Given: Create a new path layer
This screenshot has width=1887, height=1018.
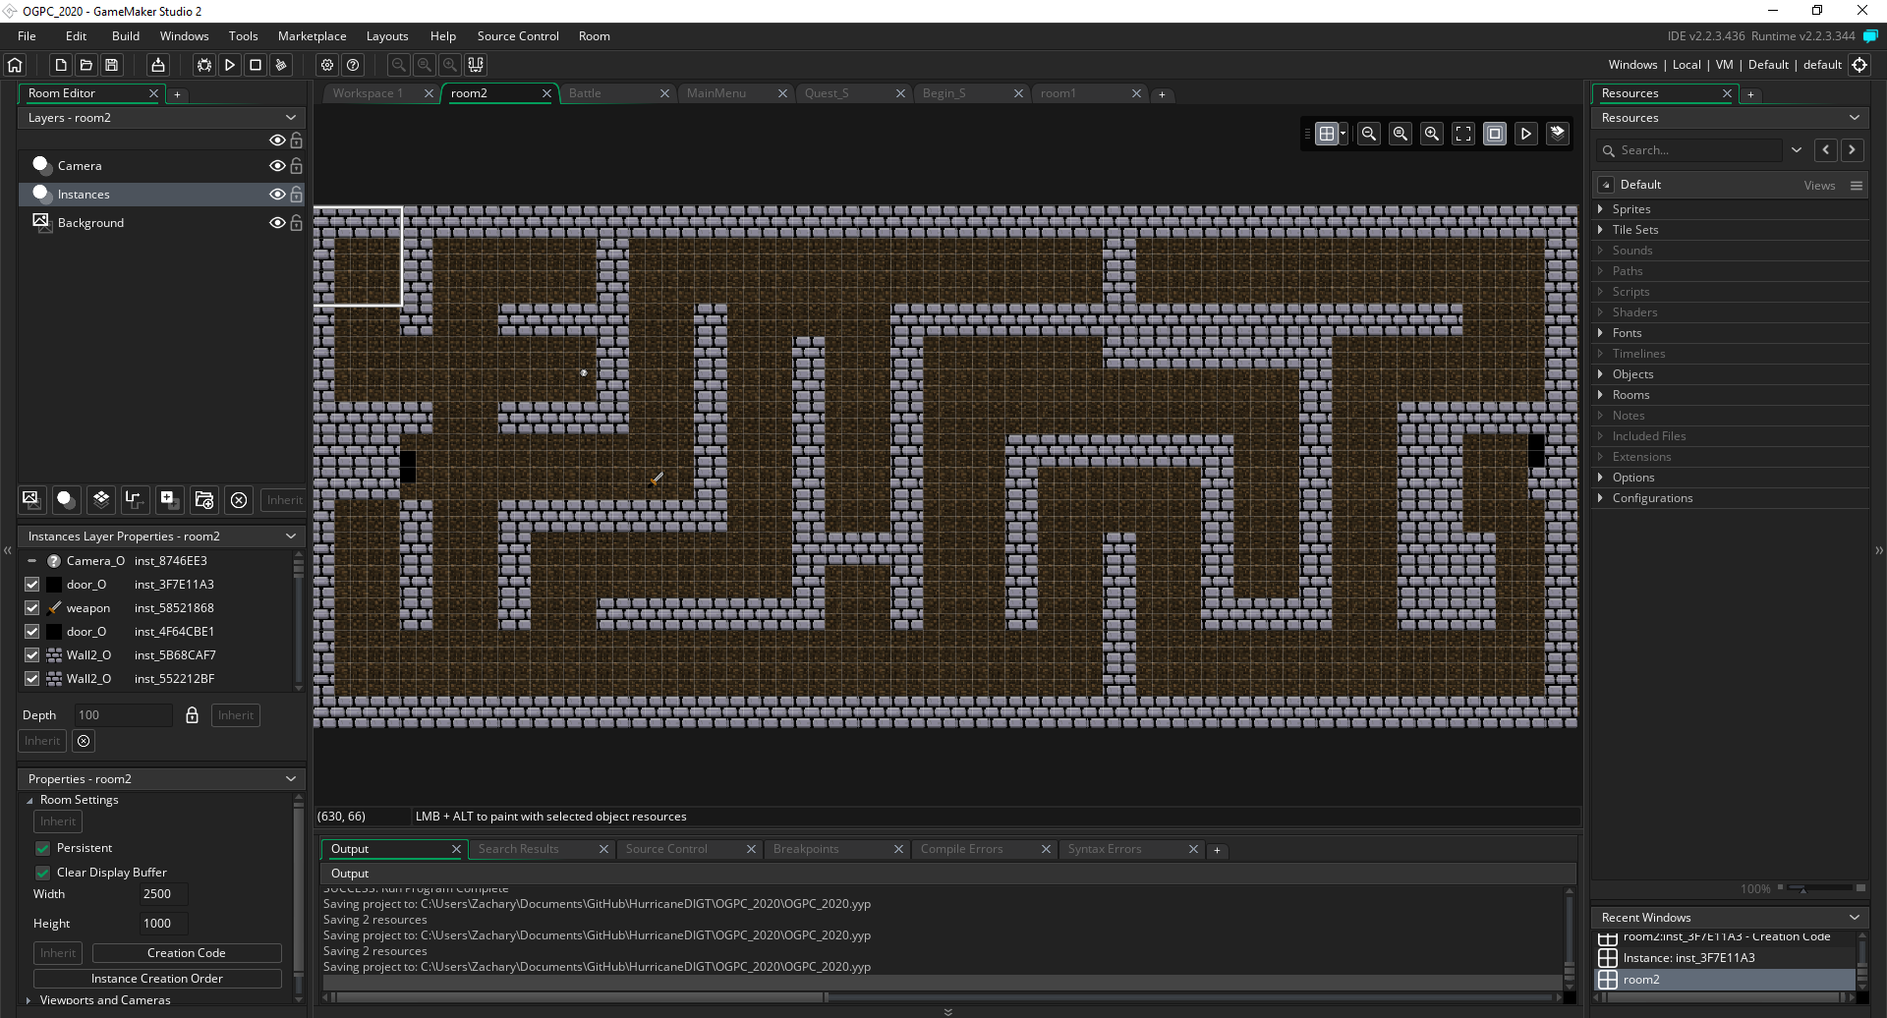Looking at the screenshot, I should pos(135,500).
